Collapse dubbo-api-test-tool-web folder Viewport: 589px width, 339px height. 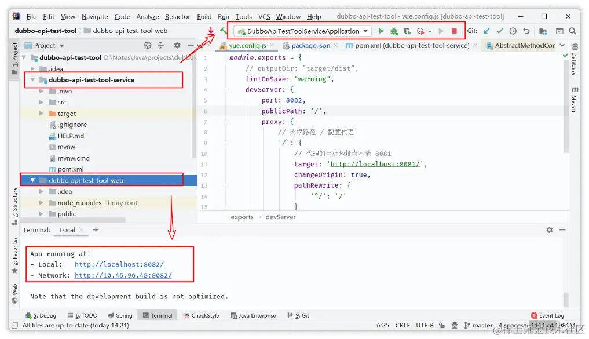point(32,180)
